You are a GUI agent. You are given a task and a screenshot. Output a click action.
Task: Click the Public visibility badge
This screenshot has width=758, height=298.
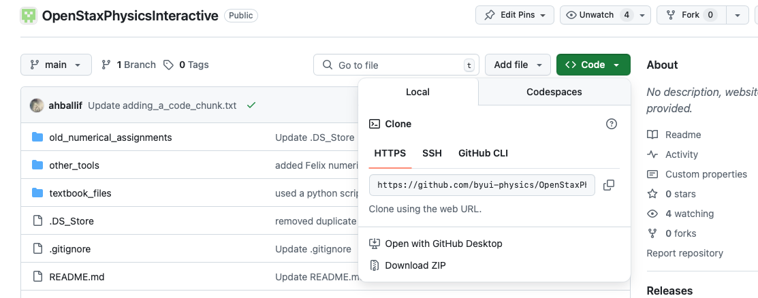(x=240, y=16)
